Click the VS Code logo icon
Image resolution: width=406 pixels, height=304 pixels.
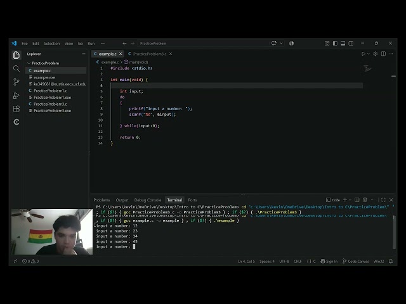tap(14, 43)
